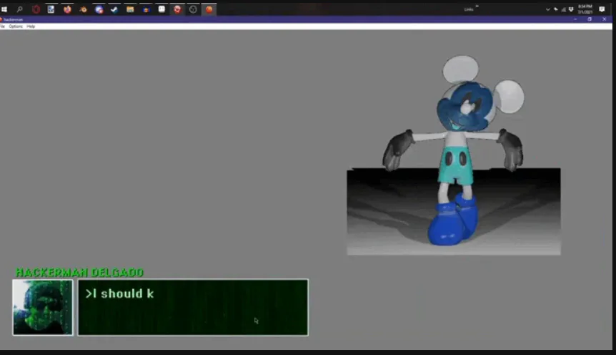This screenshot has width=616, height=355.
Task: Open taskbar search magnifier
Action: click(x=19, y=9)
